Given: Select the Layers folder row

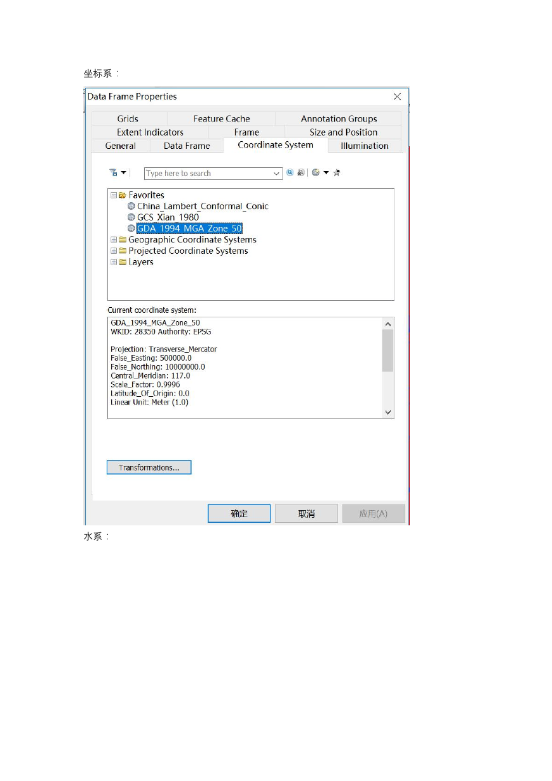Looking at the screenshot, I should tap(140, 262).
